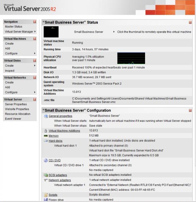This screenshot has width=196, height=202.
Task: Open the Virtual Machine Additions link
Action: (64, 131)
